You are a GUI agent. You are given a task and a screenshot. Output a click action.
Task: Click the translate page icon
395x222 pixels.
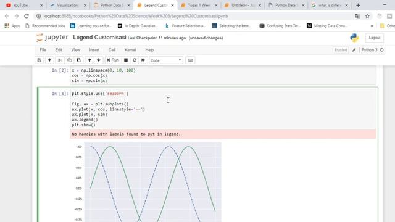[x=357, y=16]
